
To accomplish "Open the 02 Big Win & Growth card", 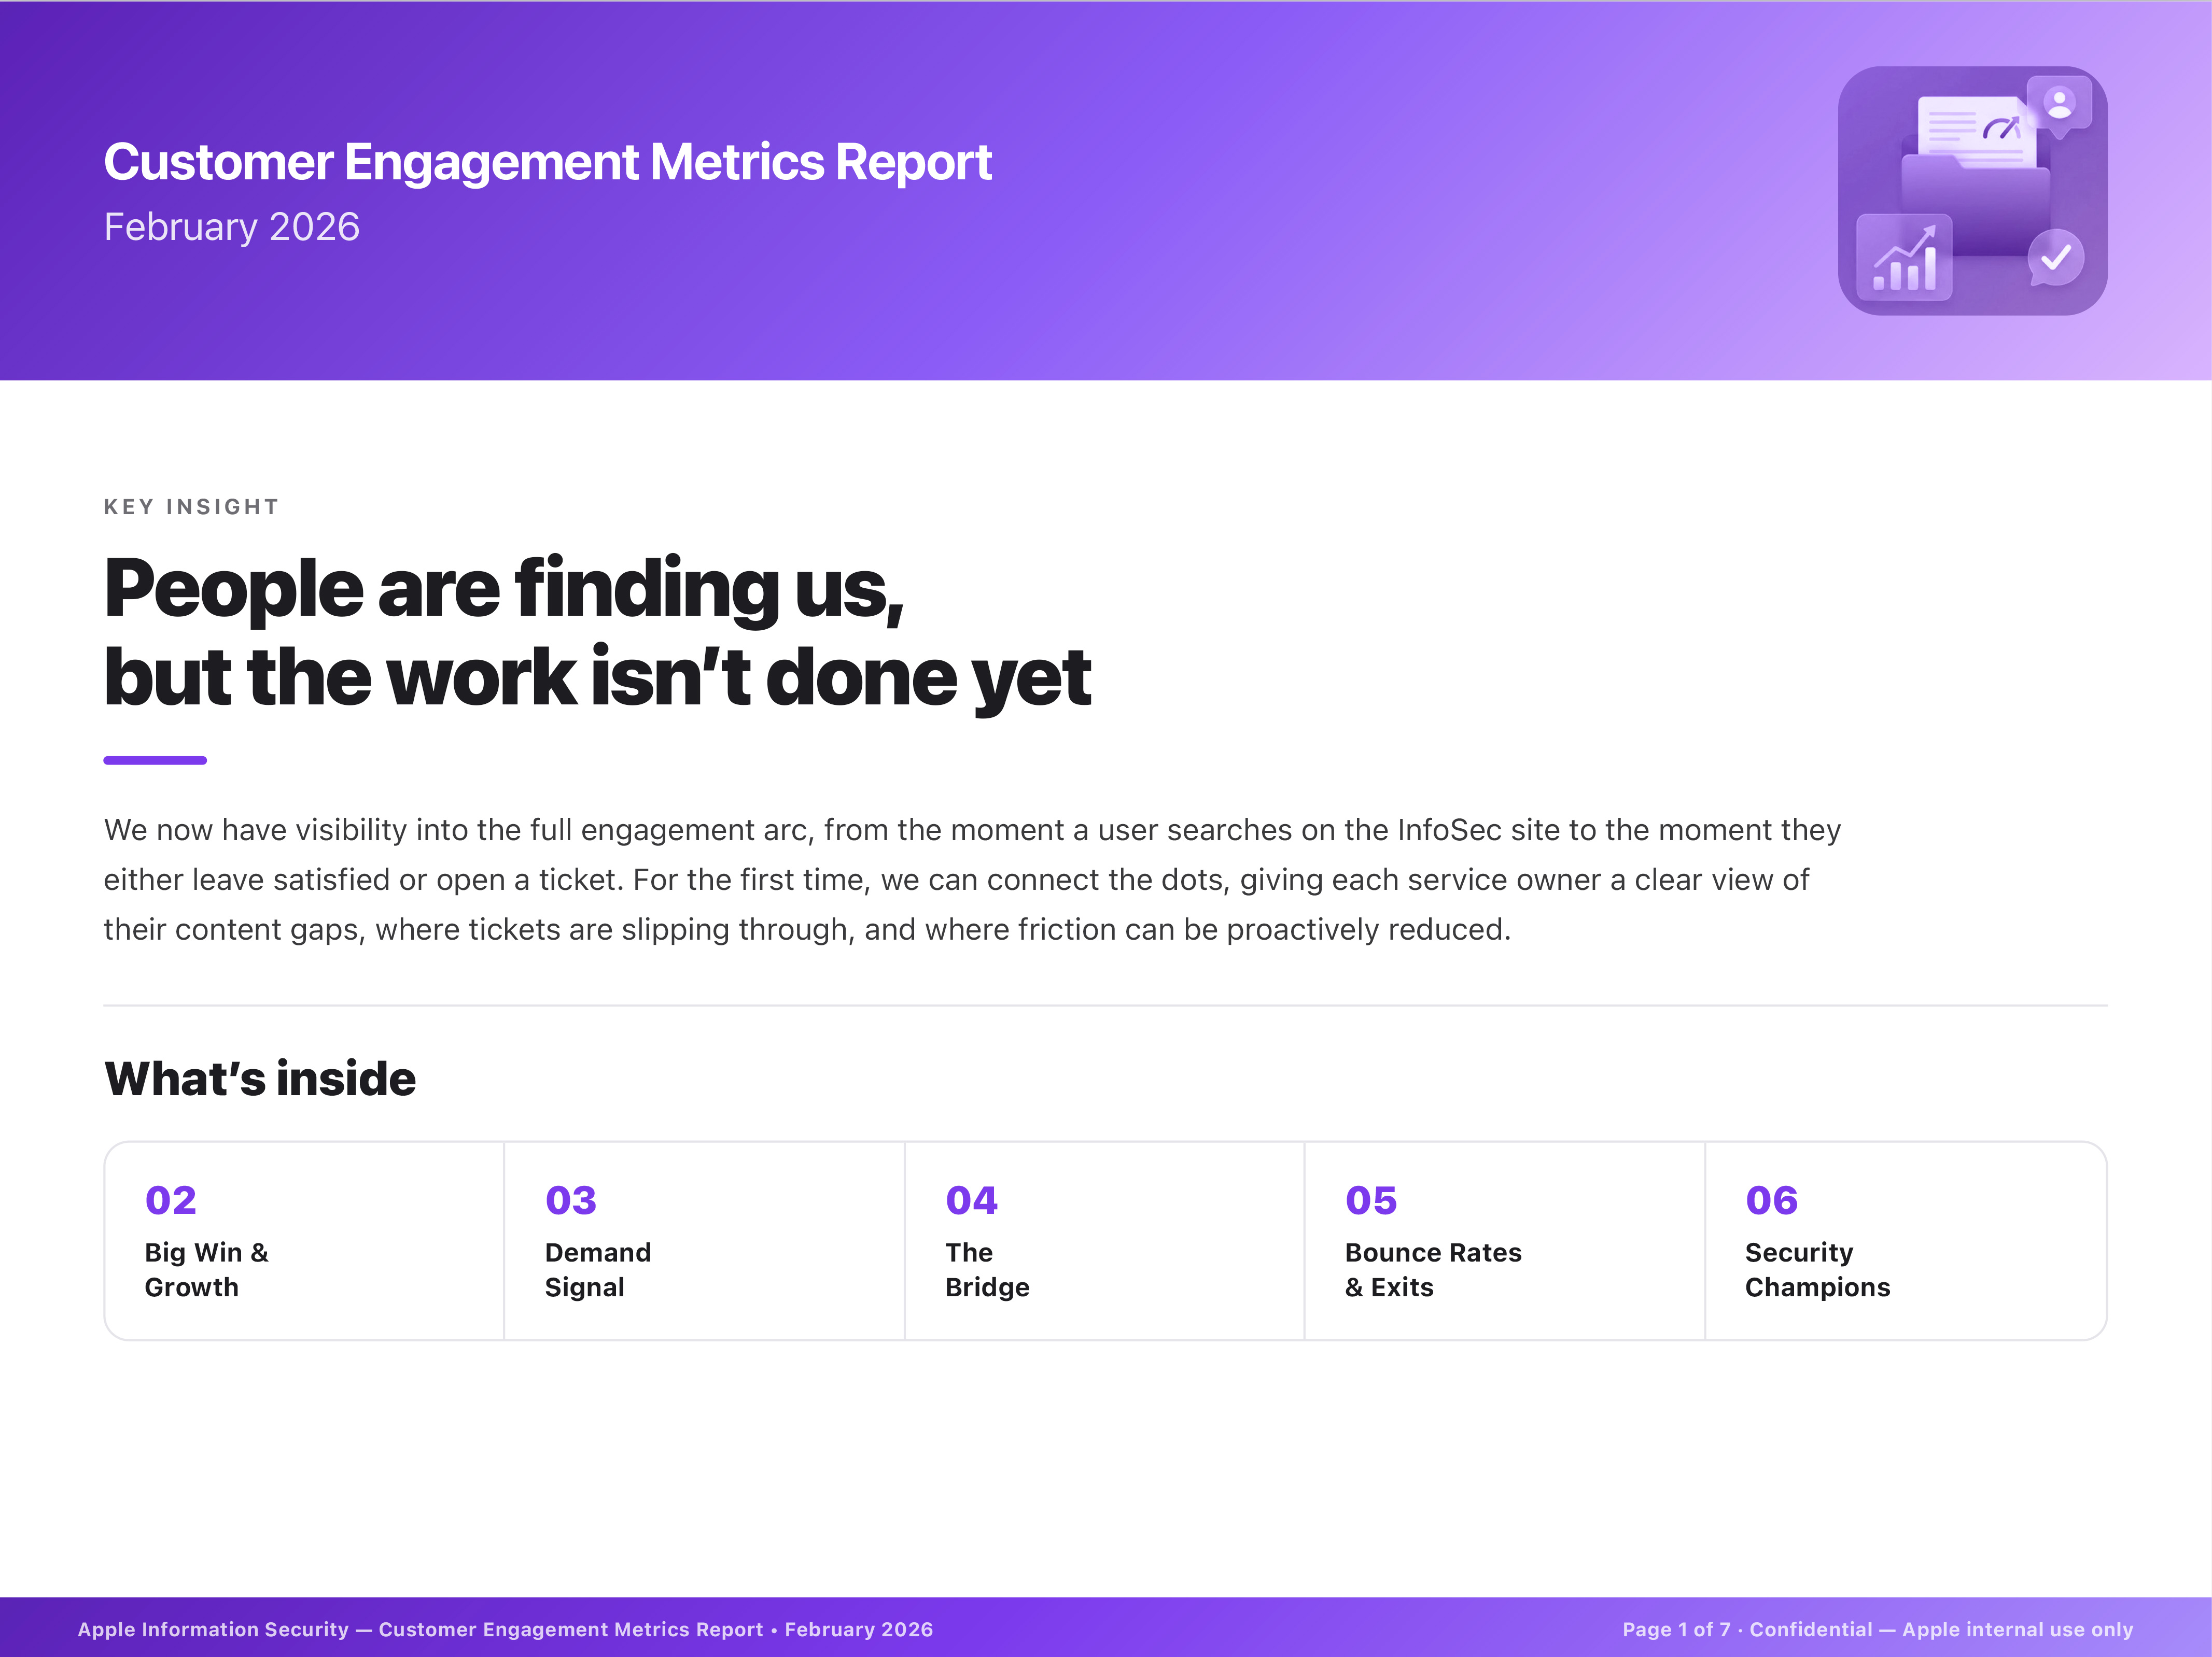I will pos(304,1240).
